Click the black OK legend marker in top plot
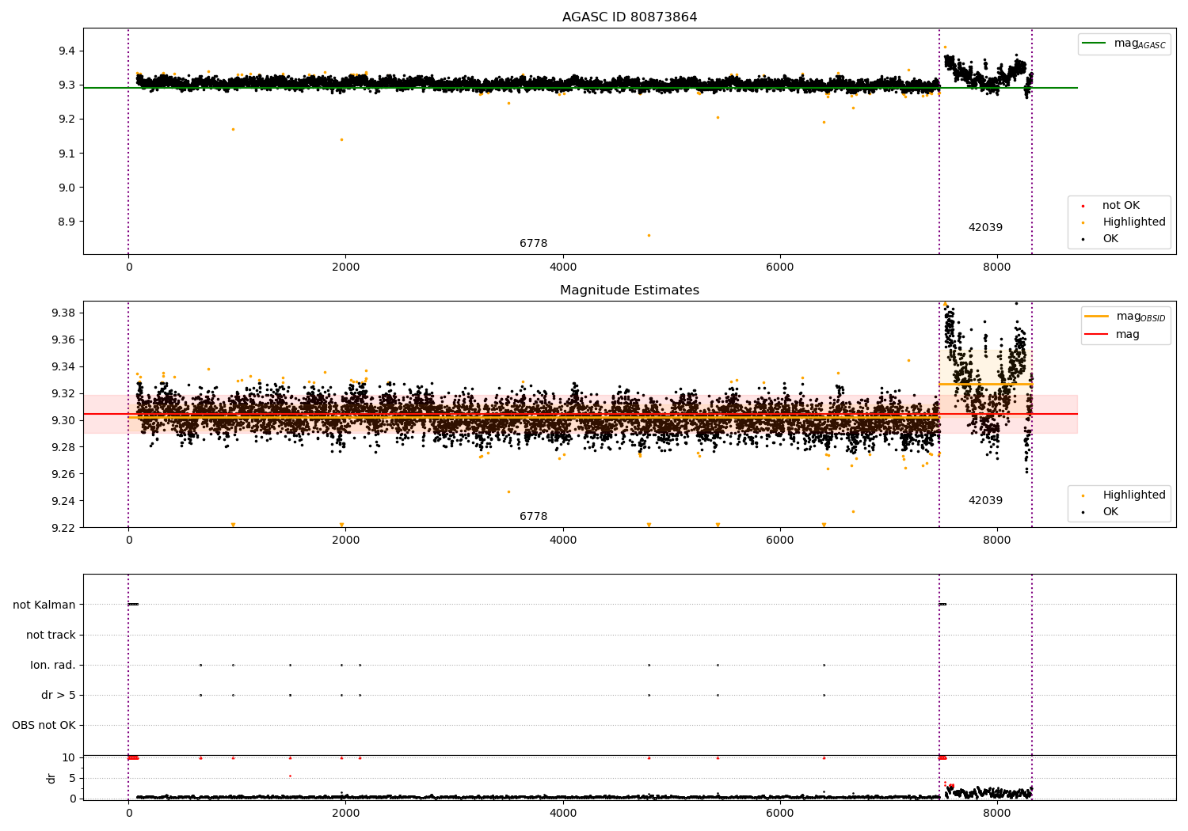 pos(1083,239)
